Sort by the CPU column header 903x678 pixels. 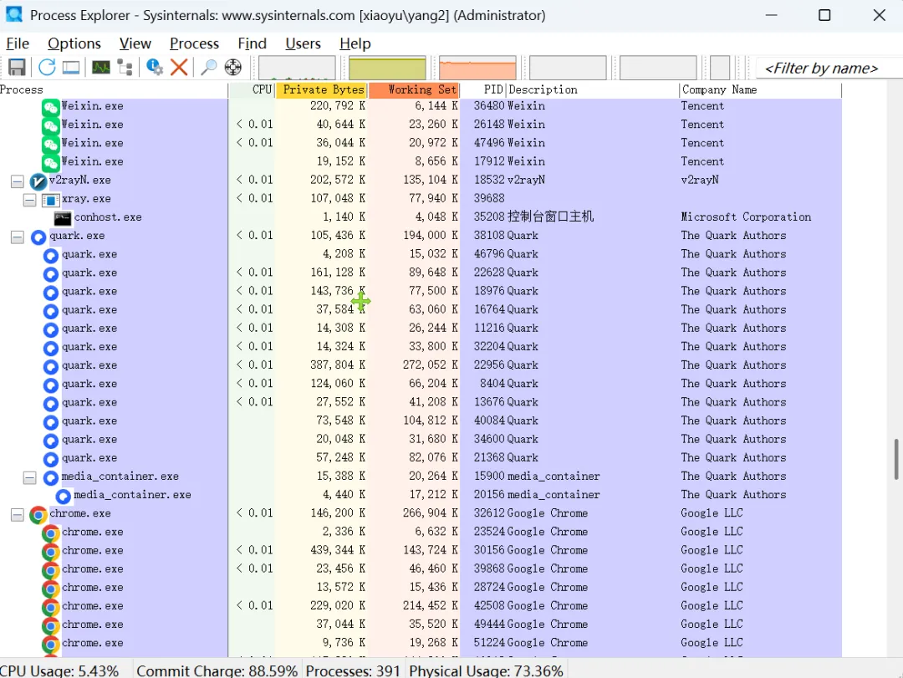(253, 89)
